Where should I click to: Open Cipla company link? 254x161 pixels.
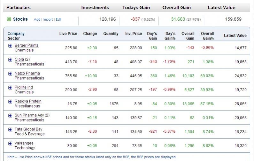19,59
